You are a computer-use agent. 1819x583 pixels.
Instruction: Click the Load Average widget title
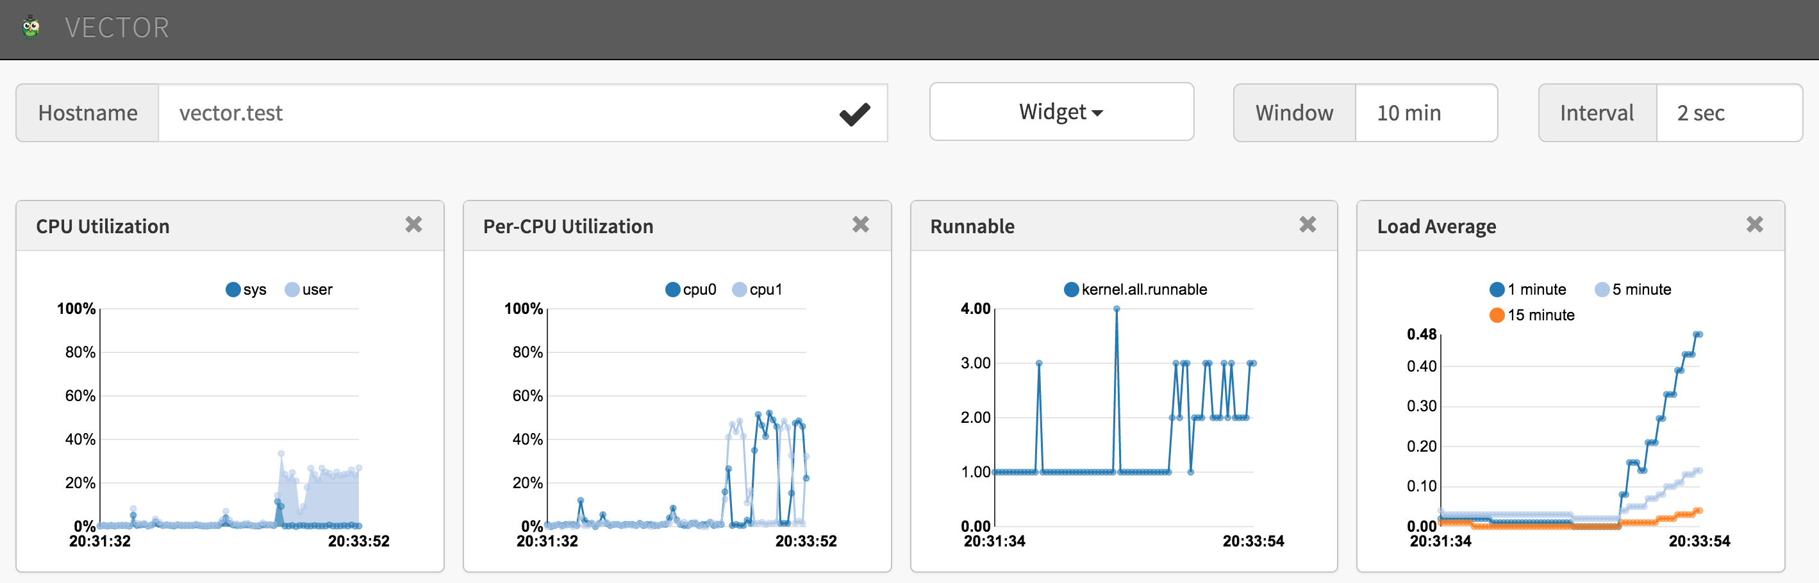1436,226
